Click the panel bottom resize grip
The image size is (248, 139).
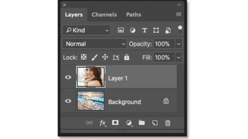(122, 131)
